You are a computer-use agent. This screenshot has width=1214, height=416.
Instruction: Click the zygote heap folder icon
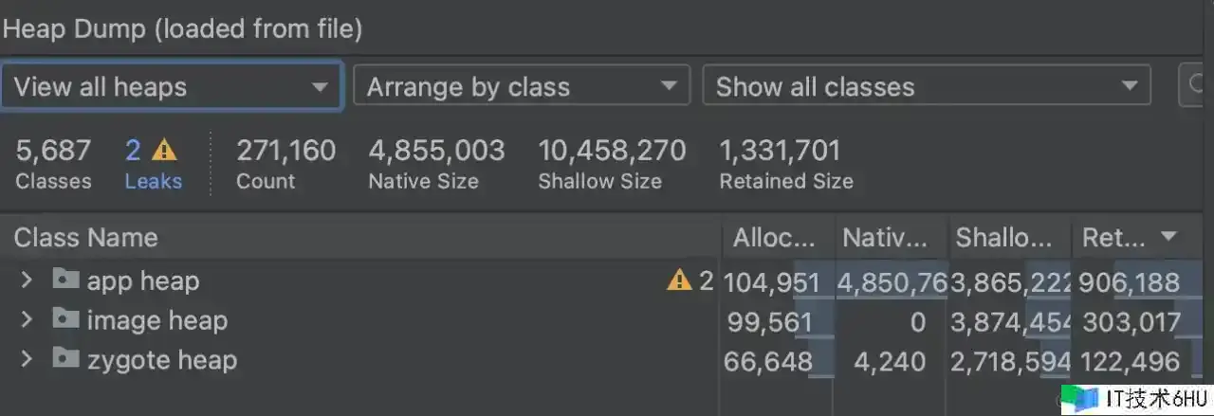[65, 360]
